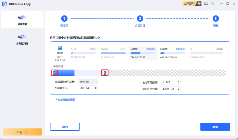
Task: Click step 2 circle 選擇目標
Action: 140,19
